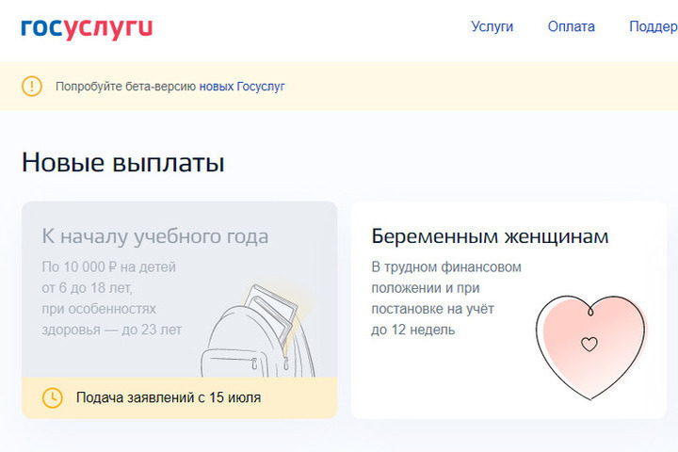
Task: Click the 'от 6 до 18 лет' text line
Action: click(87, 288)
